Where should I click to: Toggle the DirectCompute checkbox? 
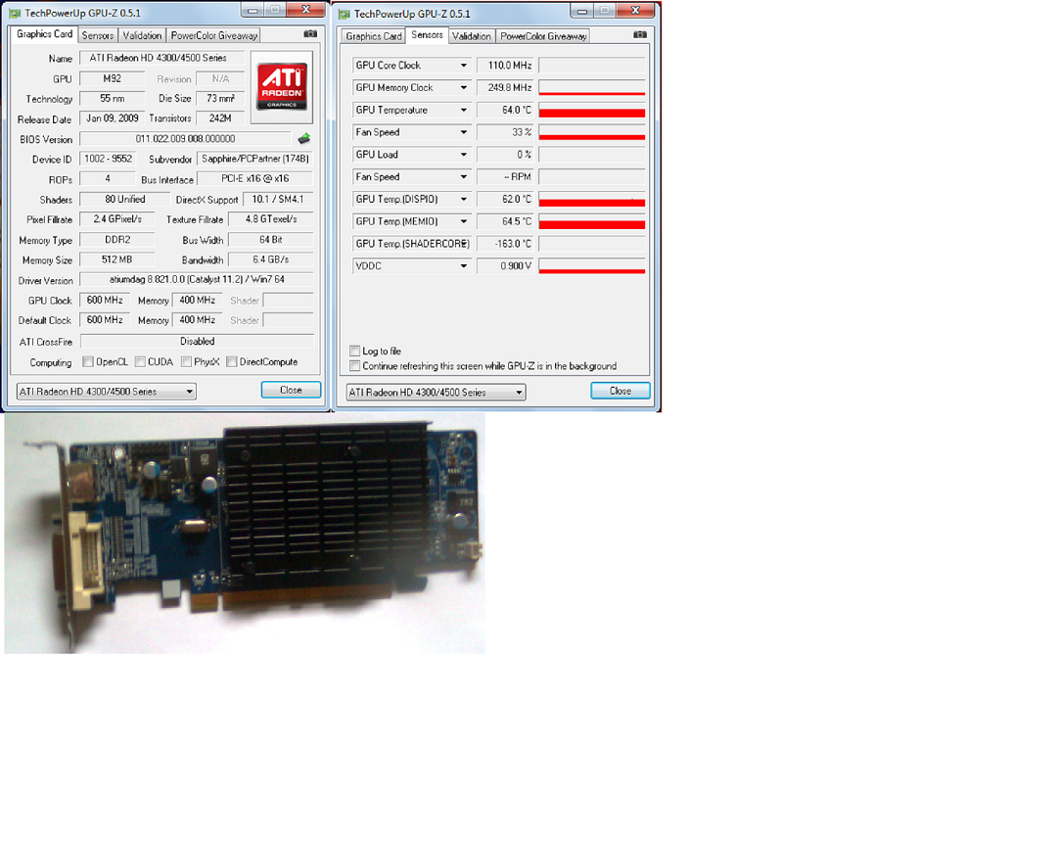(232, 362)
